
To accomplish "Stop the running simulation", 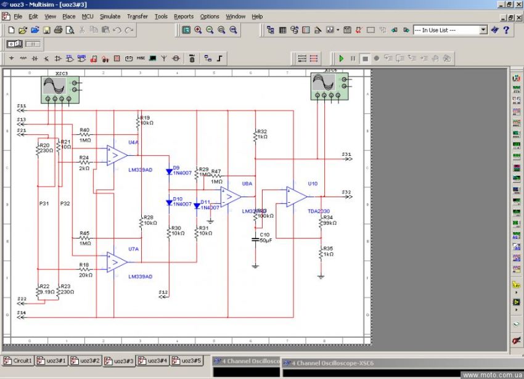I will (365, 59).
